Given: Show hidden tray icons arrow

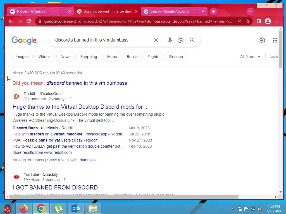Looking at the screenshot, I should 233,209.
